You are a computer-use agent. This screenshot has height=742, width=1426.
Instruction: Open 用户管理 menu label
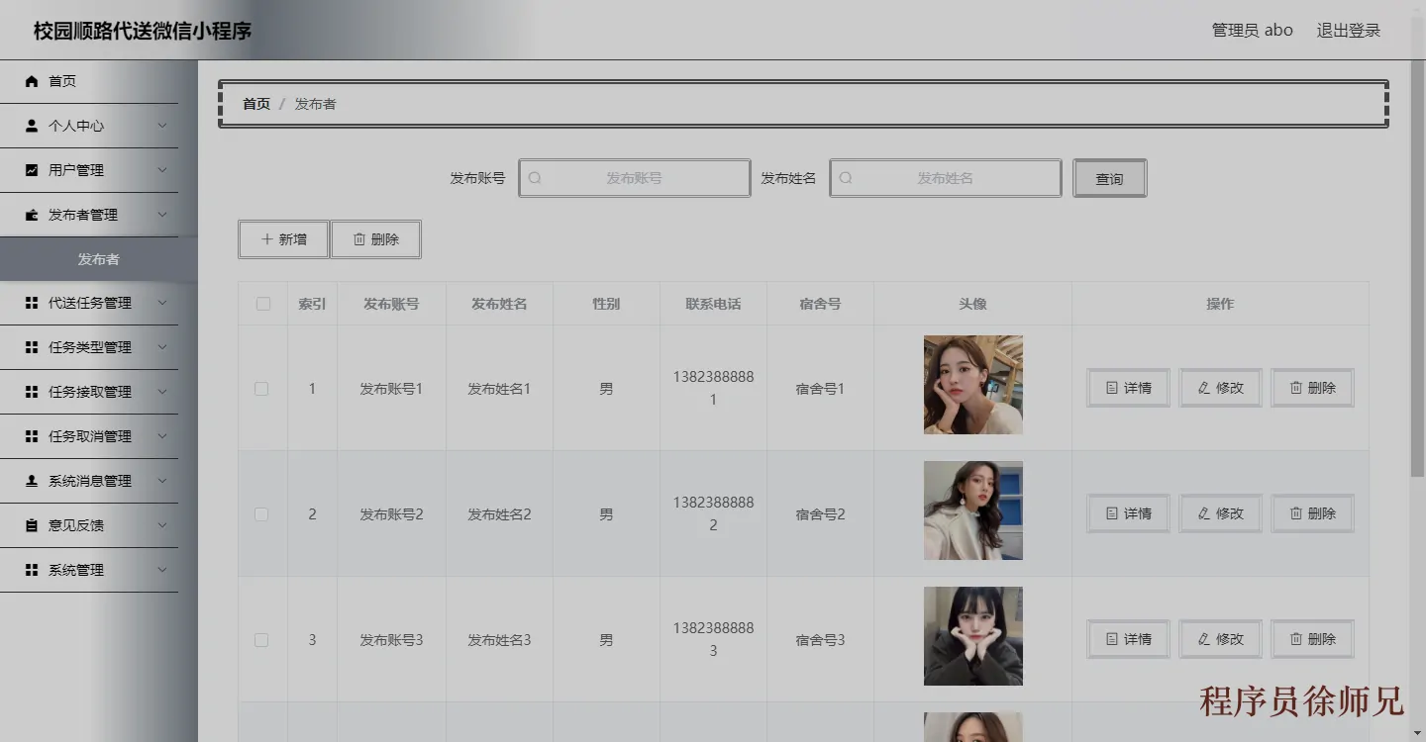tap(76, 170)
